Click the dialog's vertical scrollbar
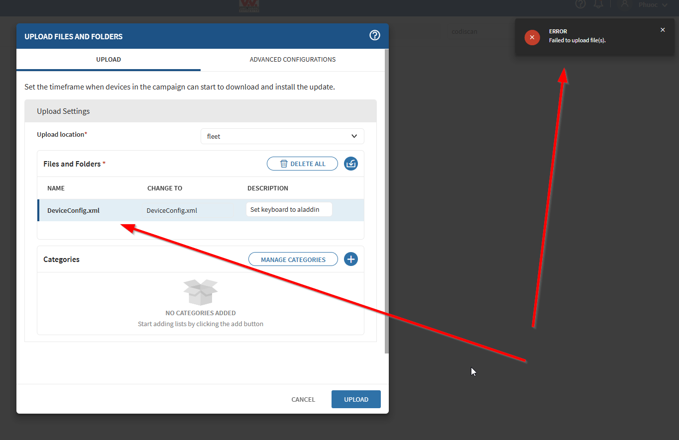This screenshot has height=440, width=679. [x=387, y=199]
